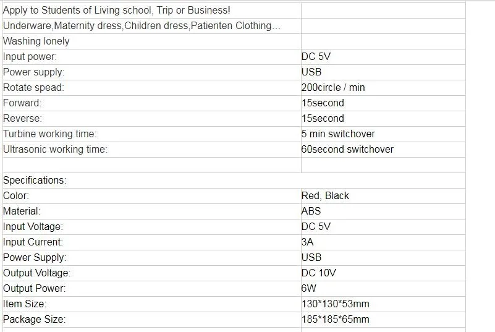The width and height of the screenshot is (495, 332).
Task: Select the "ABS" material value cell
Action: (x=311, y=211)
